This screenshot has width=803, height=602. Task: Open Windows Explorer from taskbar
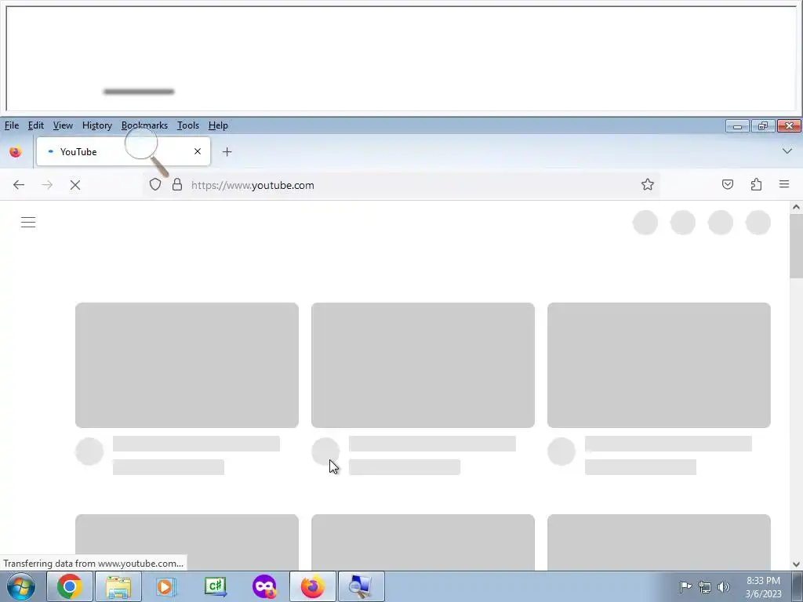coord(118,586)
